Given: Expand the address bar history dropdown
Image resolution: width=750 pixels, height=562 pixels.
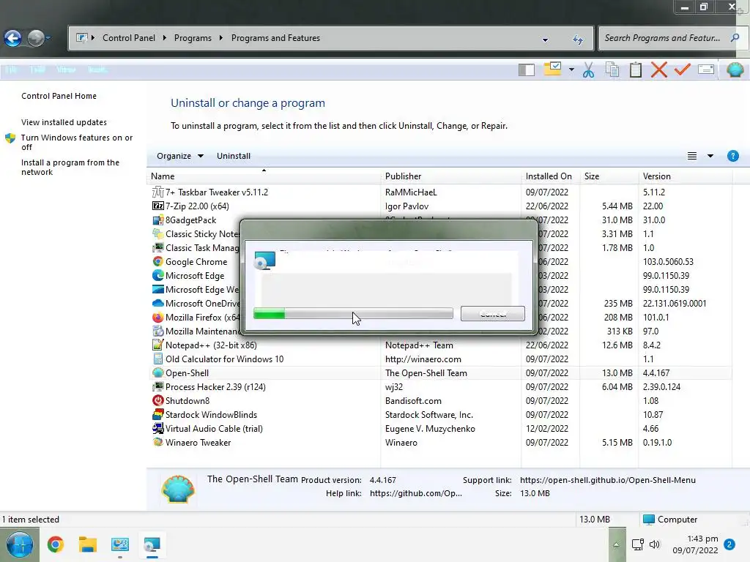Looking at the screenshot, I should tap(545, 40).
